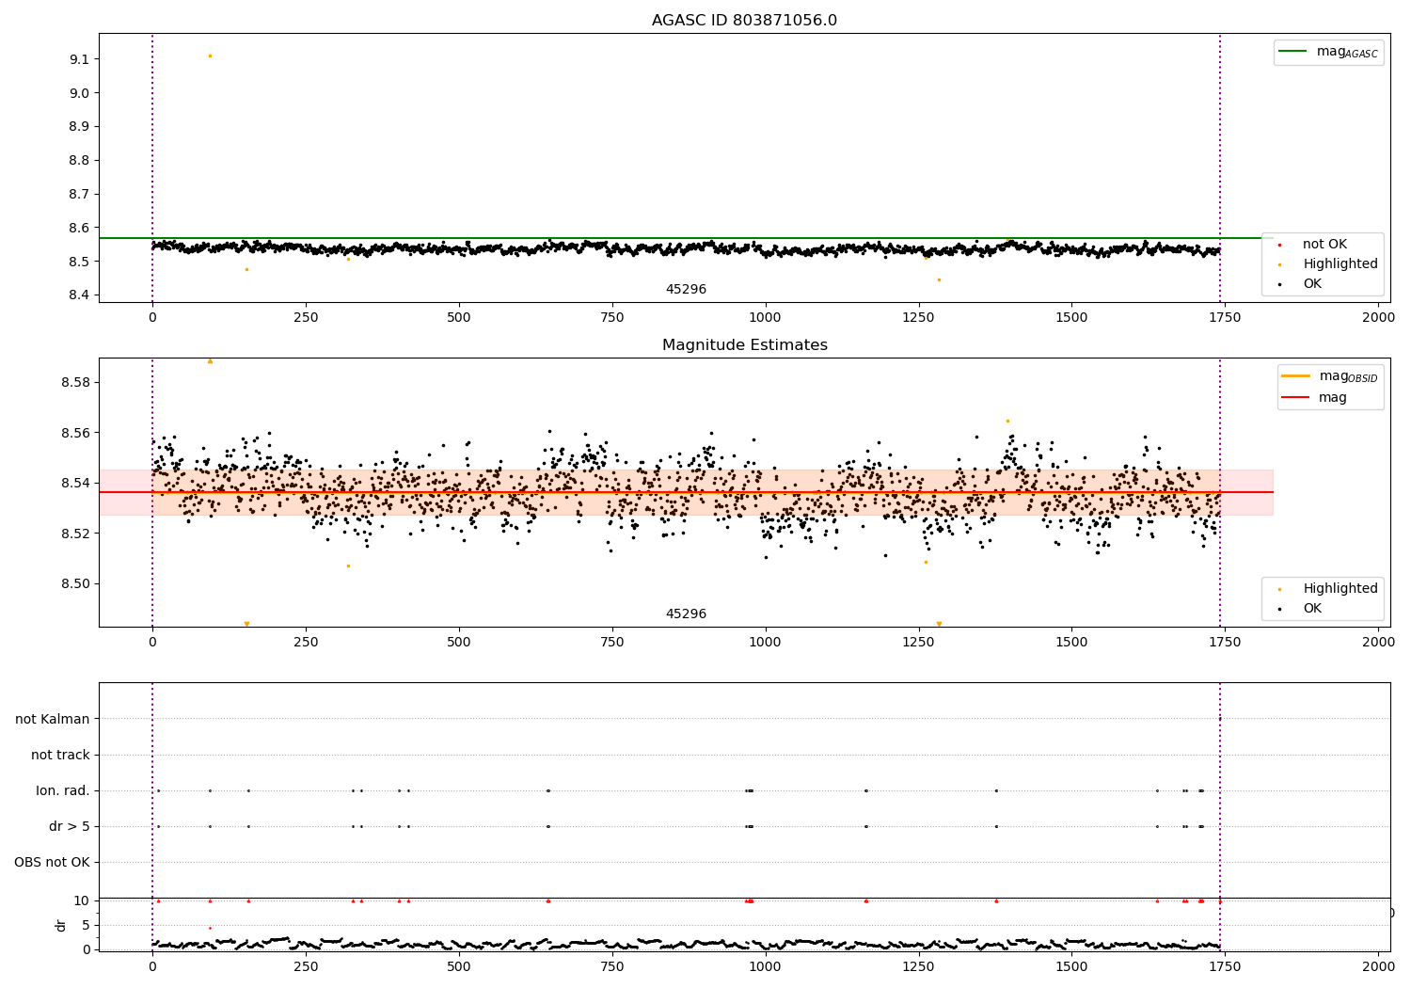The width and height of the screenshot is (1411, 988).
Task: Click the 8.54 y-axis tick label
Action: point(75,484)
